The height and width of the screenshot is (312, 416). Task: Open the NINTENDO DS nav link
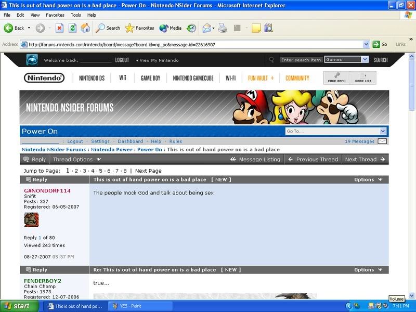[92, 78]
